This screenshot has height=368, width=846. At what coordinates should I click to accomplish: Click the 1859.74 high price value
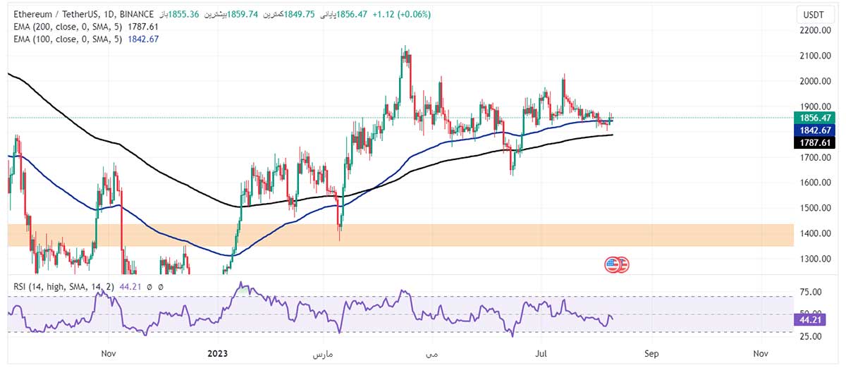click(x=241, y=14)
